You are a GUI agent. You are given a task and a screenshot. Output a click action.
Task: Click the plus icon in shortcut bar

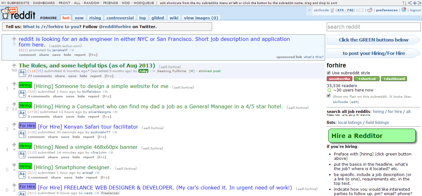tap(415, 3)
